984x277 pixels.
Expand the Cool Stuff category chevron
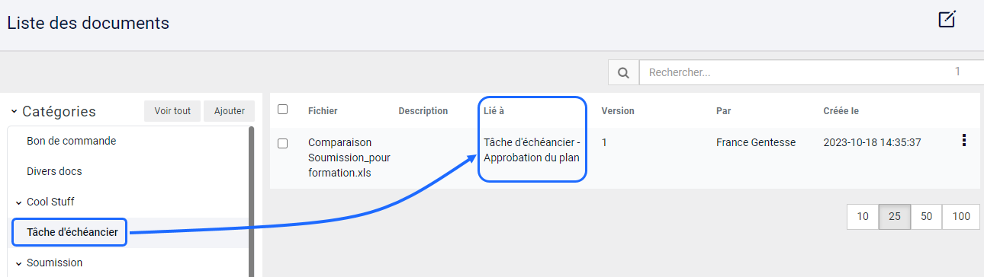tap(18, 202)
